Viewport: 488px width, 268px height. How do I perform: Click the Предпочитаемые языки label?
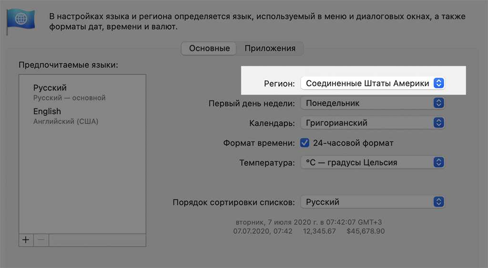click(x=68, y=65)
